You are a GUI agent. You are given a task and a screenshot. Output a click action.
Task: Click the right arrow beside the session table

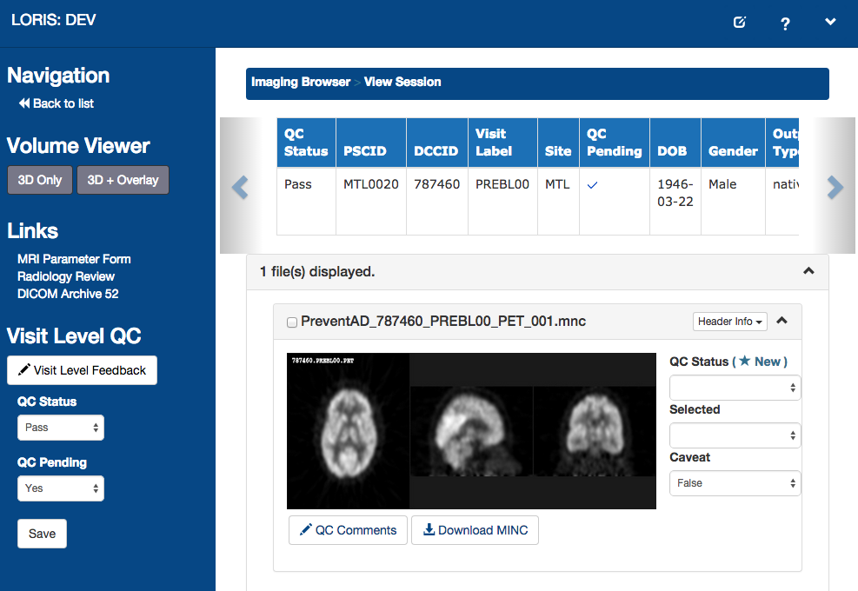835,187
